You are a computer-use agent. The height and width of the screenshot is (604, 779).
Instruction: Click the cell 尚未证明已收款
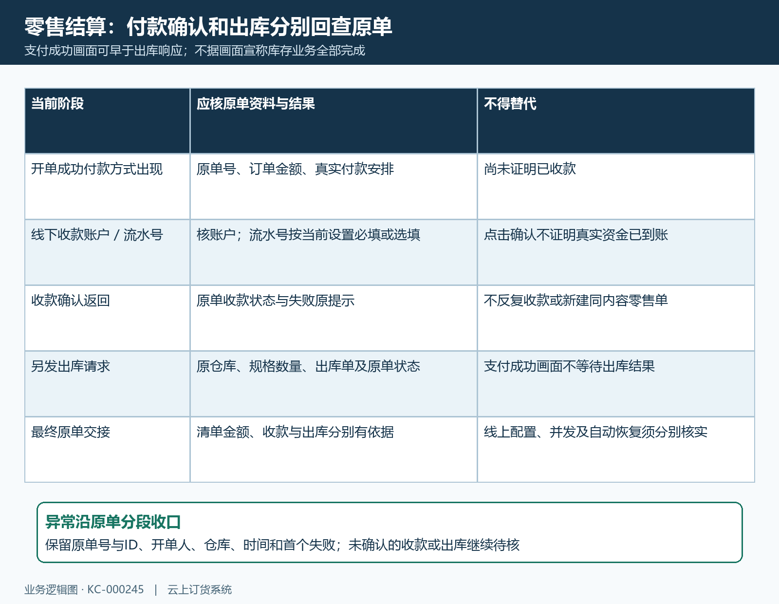tap(616, 187)
